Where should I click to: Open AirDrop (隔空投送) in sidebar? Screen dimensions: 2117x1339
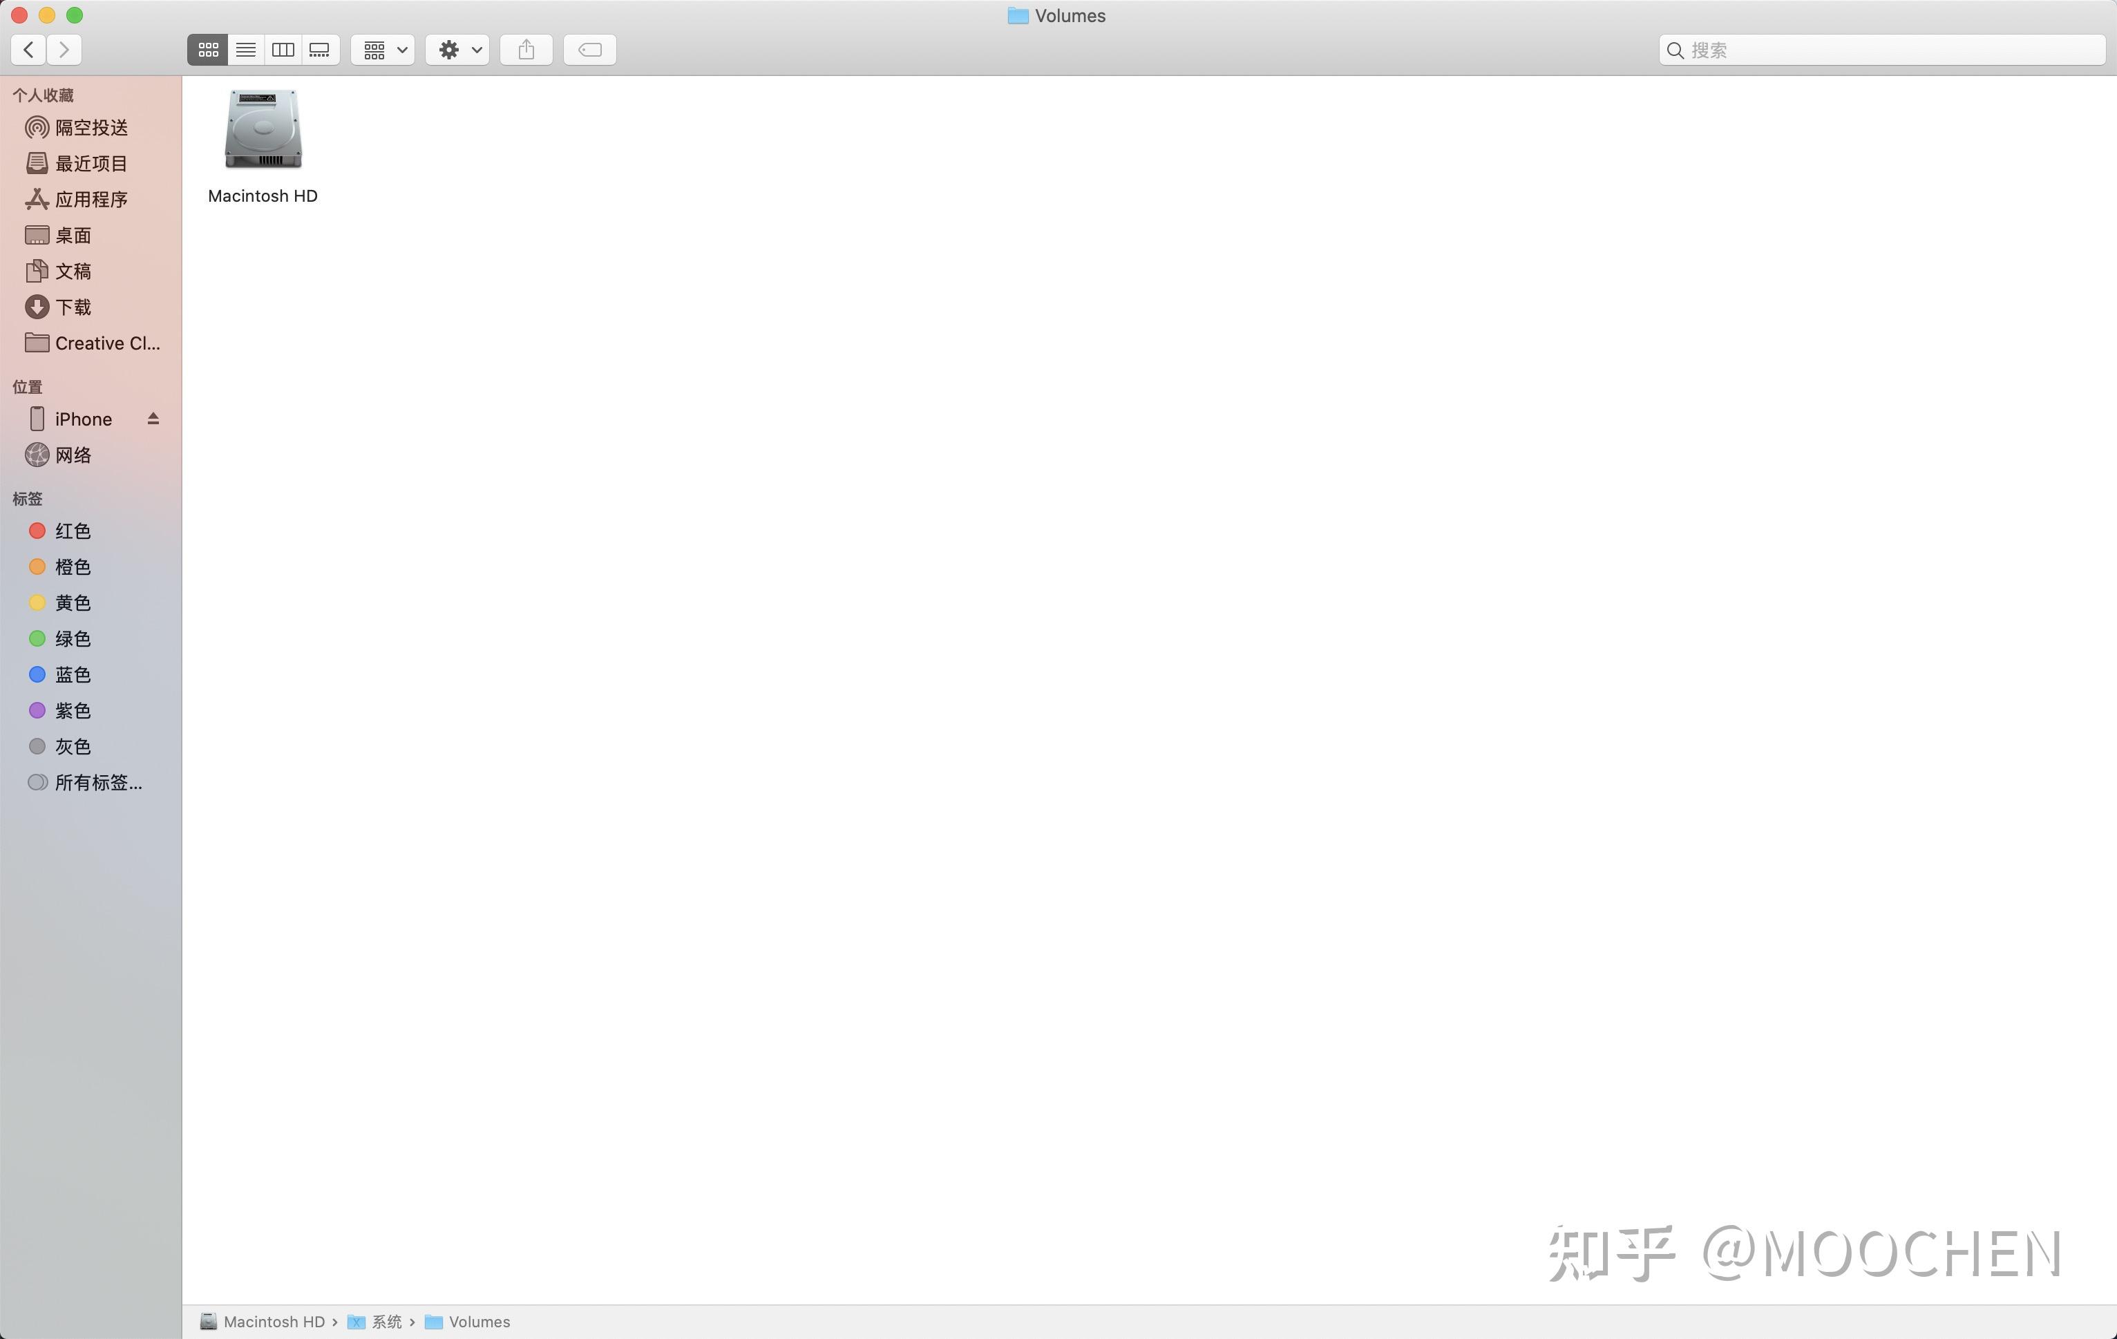point(91,129)
